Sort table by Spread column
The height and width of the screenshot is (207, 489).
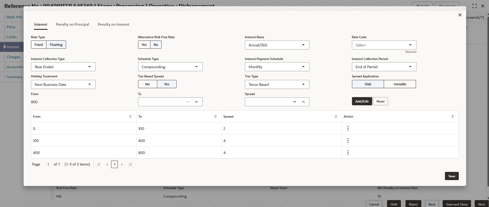click(336, 117)
